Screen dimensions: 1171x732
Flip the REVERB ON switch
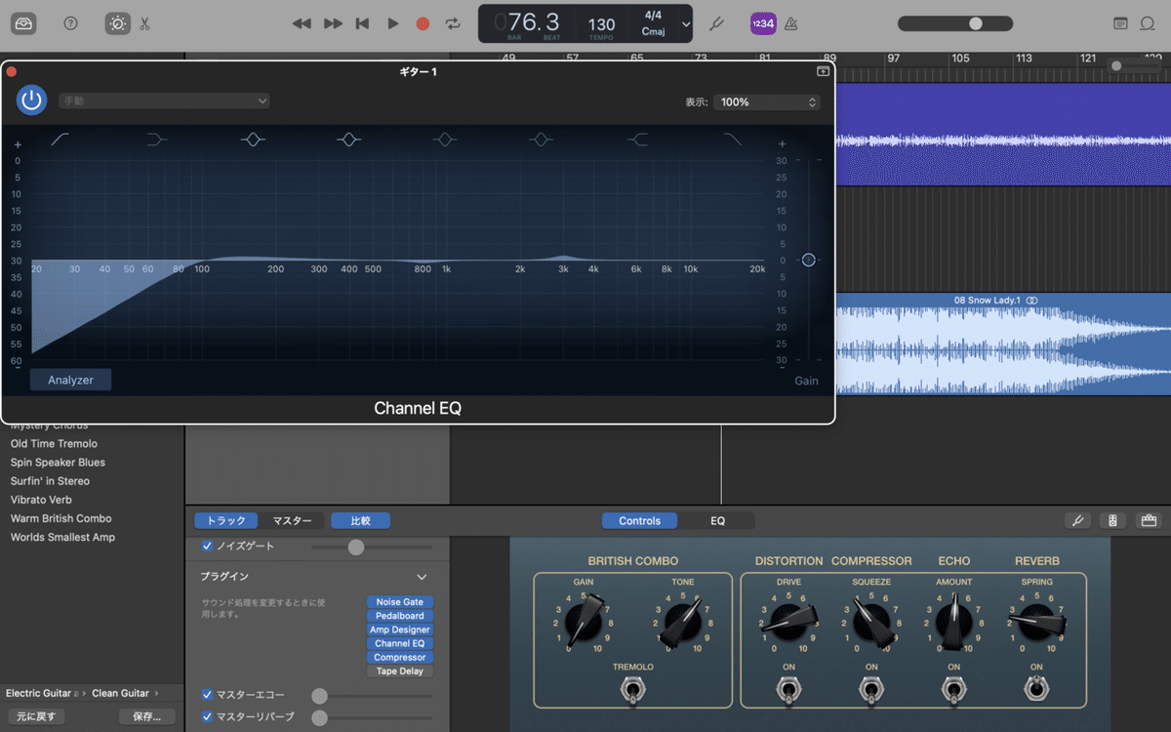pos(1036,690)
